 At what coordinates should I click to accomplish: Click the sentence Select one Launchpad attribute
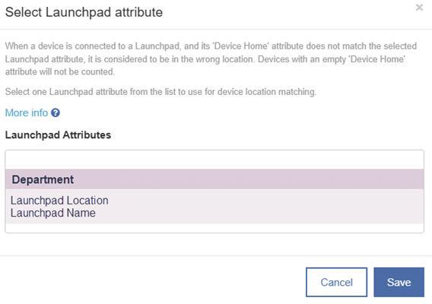point(160,92)
